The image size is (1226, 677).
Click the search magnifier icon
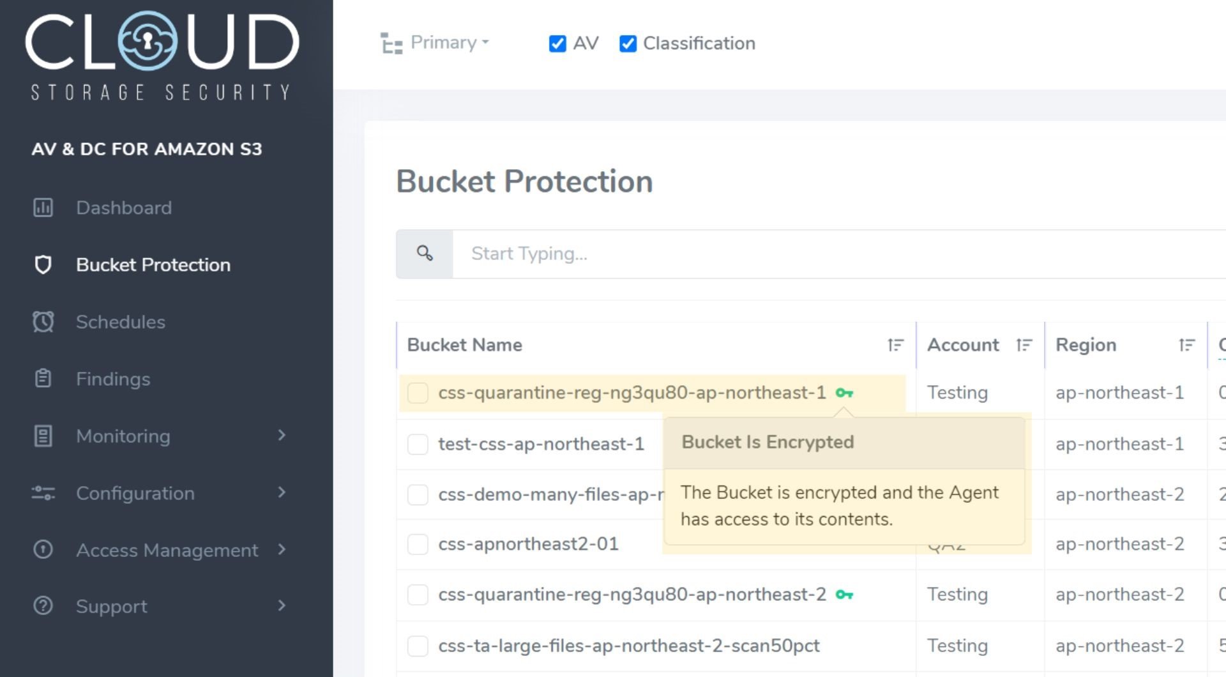[423, 253]
